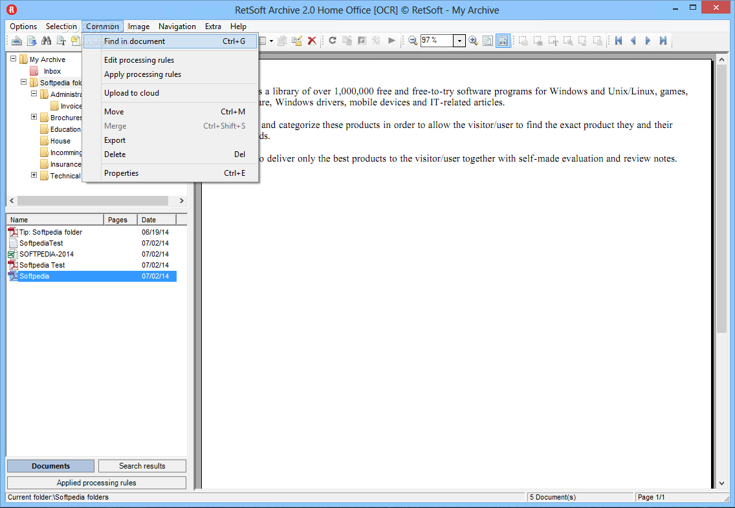Click the red X delete icon in toolbar
Viewport: 735px width, 508px height.
312,41
